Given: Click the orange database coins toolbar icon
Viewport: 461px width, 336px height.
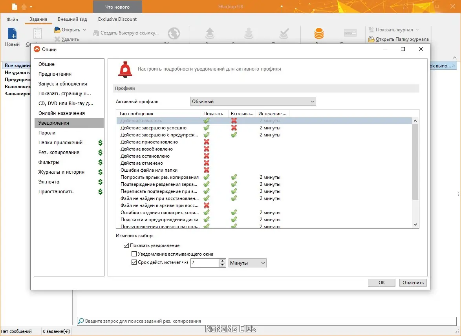Looking at the screenshot, I should [x=319, y=33].
